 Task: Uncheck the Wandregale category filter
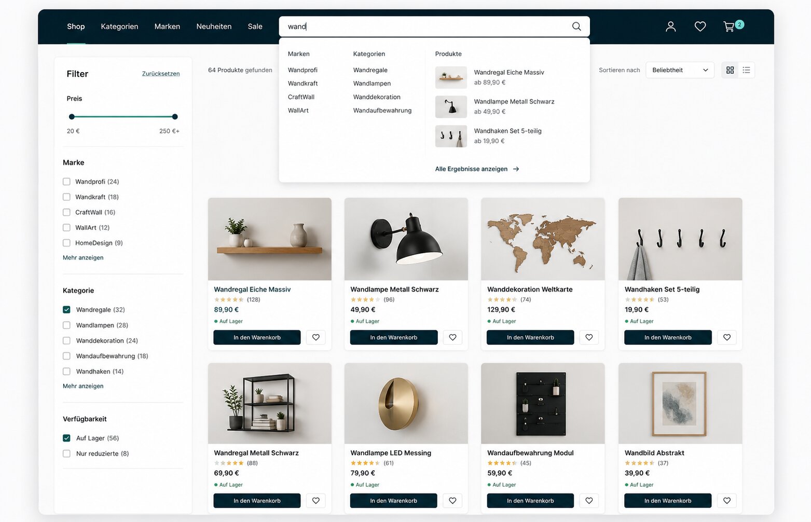[66, 310]
